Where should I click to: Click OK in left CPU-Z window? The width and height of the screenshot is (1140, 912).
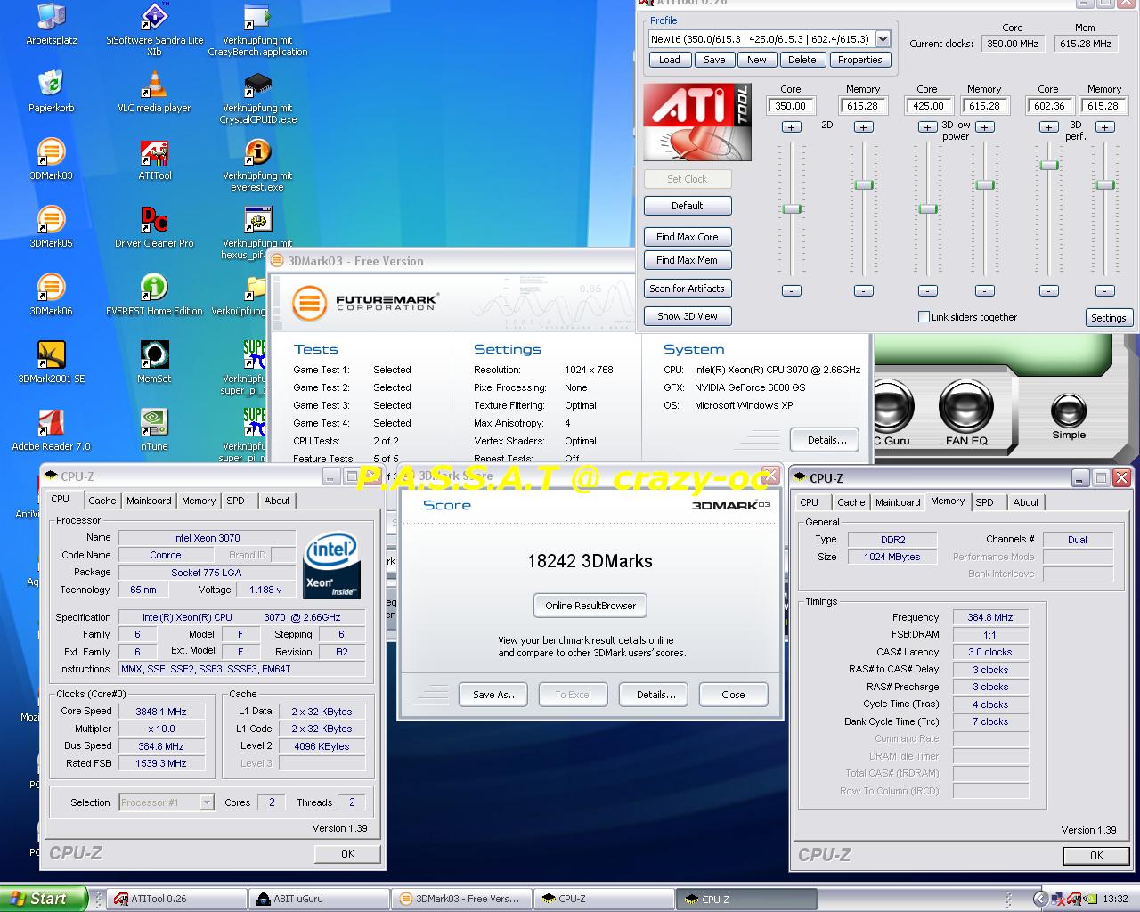pos(347,853)
